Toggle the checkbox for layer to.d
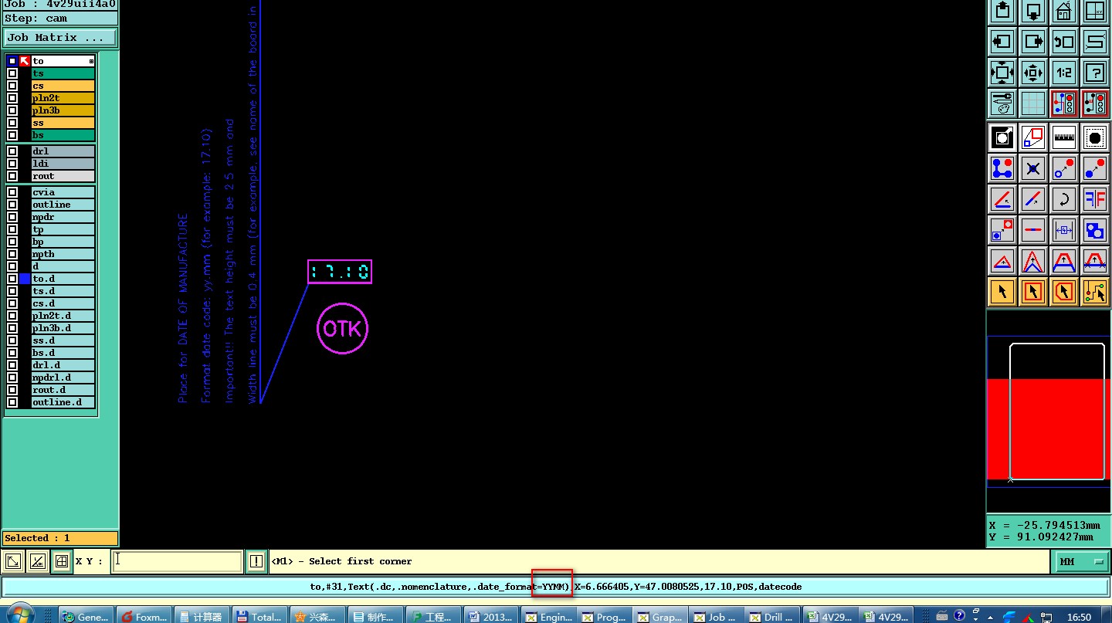 pos(12,279)
